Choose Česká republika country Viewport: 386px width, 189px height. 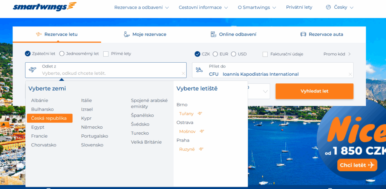[x=50, y=118]
